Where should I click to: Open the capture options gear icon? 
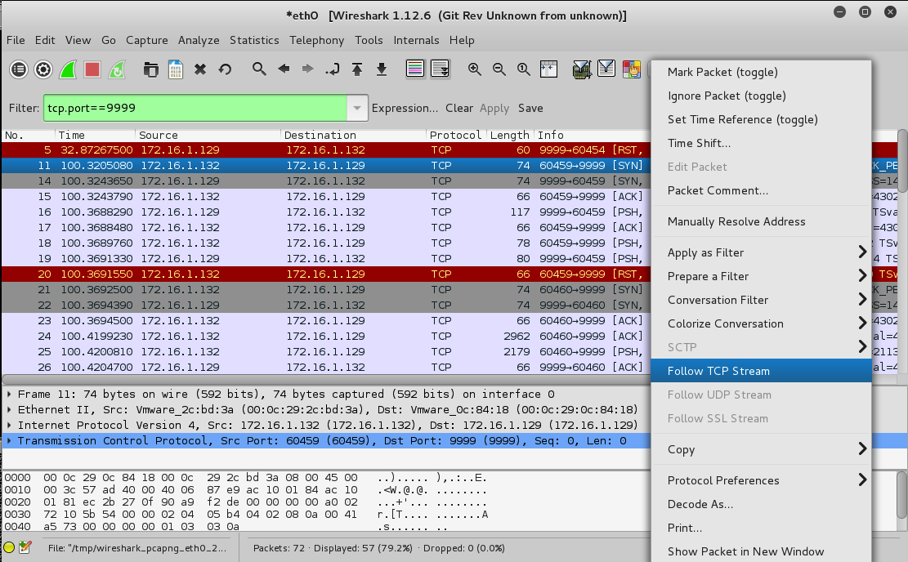coord(43,69)
